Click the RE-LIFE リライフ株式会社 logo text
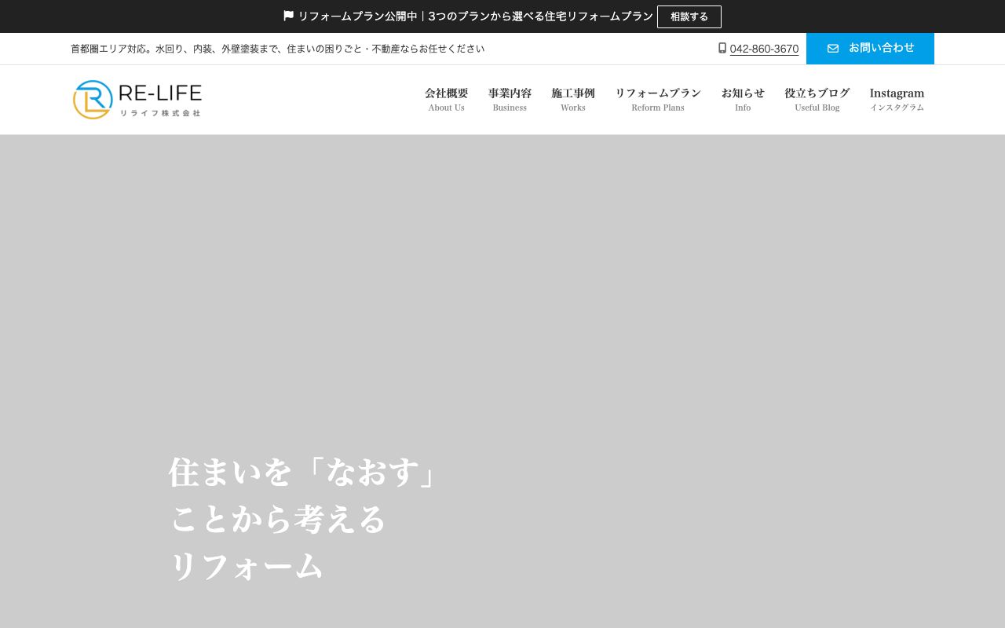 161,100
